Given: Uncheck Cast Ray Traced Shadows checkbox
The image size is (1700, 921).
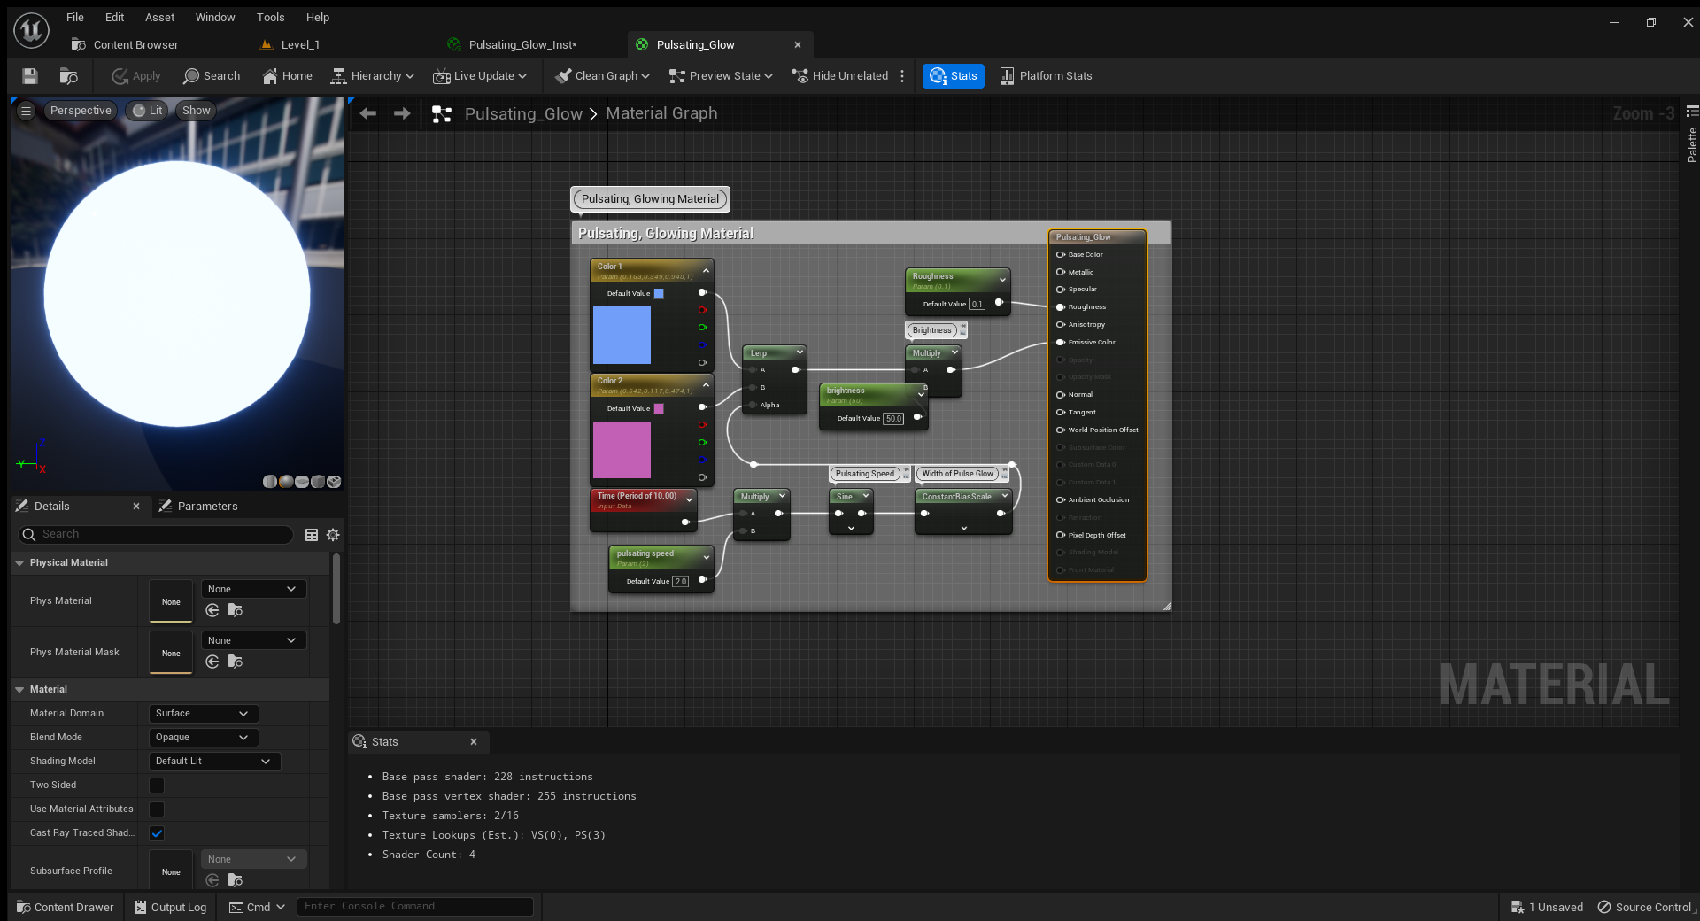Looking at the screenshot, I should pos(157,833).
